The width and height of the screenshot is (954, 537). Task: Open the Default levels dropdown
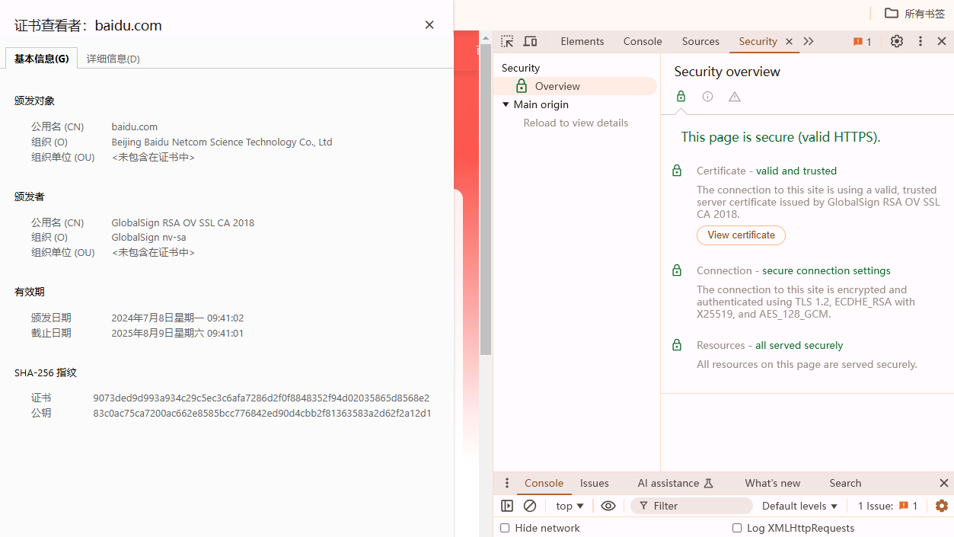799,506
